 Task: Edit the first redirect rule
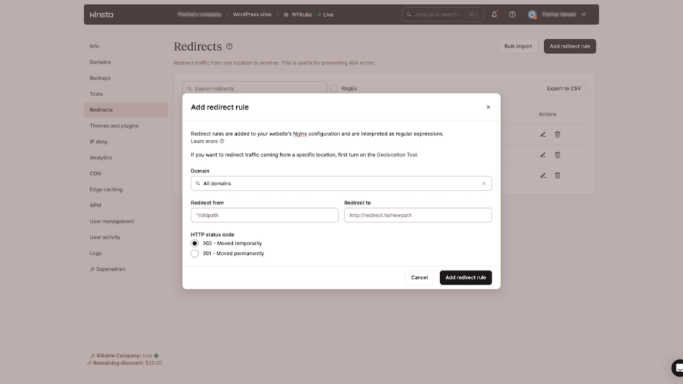pos(543,135)
